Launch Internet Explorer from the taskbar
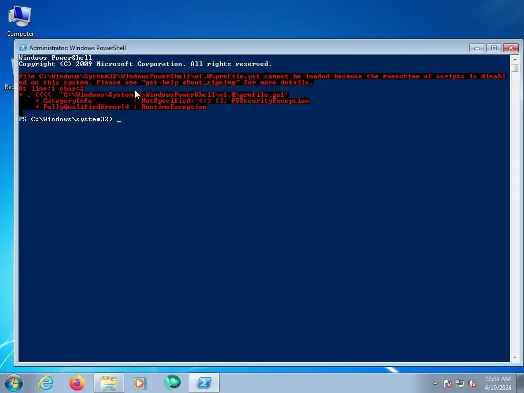Viewport: 524px width, 393px height. pyautogui.click(x=46, y=383)
